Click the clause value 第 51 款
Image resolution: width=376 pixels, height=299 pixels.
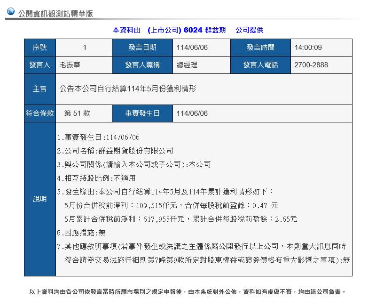[x=77, y=113]
